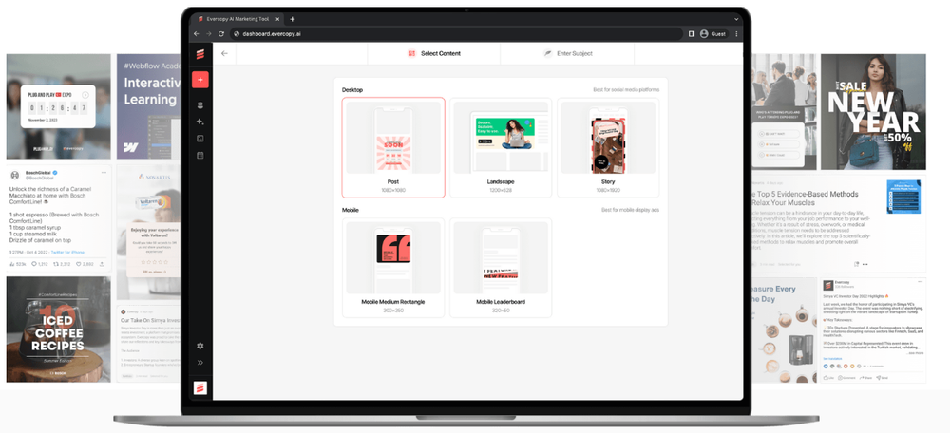Click 'Best for mobile display ads' text
This screenshot has height=433, width=950.
[x=630, y=210]
